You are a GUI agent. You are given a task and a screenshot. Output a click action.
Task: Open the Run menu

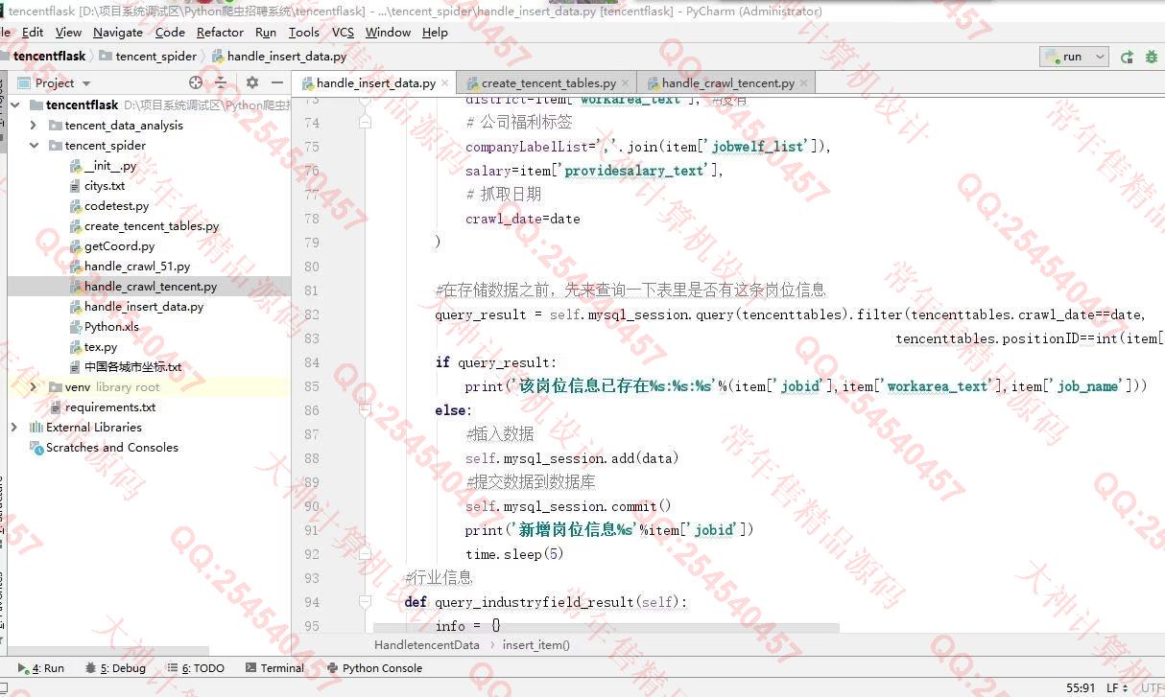[x=266, y=32]
